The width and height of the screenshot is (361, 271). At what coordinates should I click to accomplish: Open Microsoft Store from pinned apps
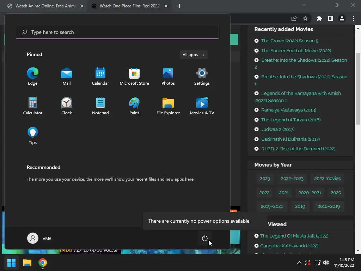click(x=134, y=77)
